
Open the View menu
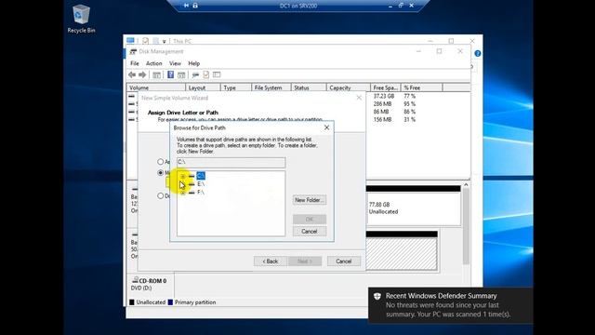coord(175,63)
